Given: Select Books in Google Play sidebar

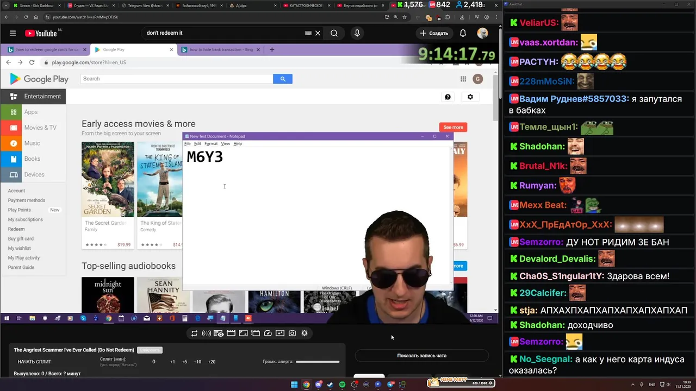Looking at the screenshot, I should tap(33, 159).
